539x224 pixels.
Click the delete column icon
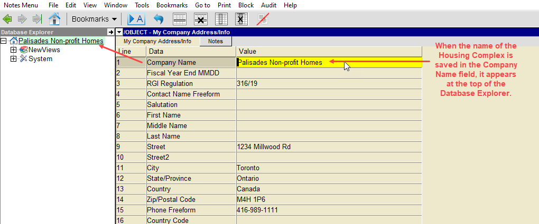241,19
